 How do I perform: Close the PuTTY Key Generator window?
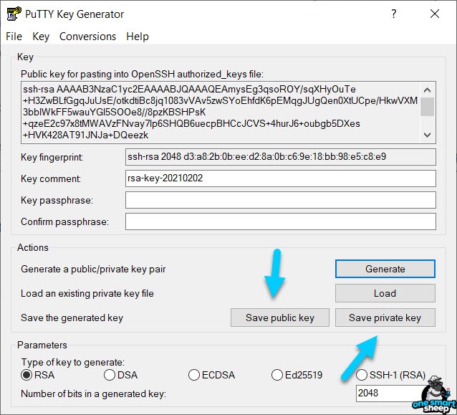point(435,14)
